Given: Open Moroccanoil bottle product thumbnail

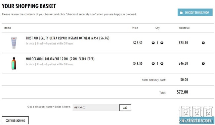Looking at the screenshot, I should (x=14, y=63).
